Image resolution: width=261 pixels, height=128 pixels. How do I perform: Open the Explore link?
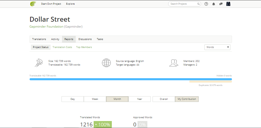pos(70,4)
